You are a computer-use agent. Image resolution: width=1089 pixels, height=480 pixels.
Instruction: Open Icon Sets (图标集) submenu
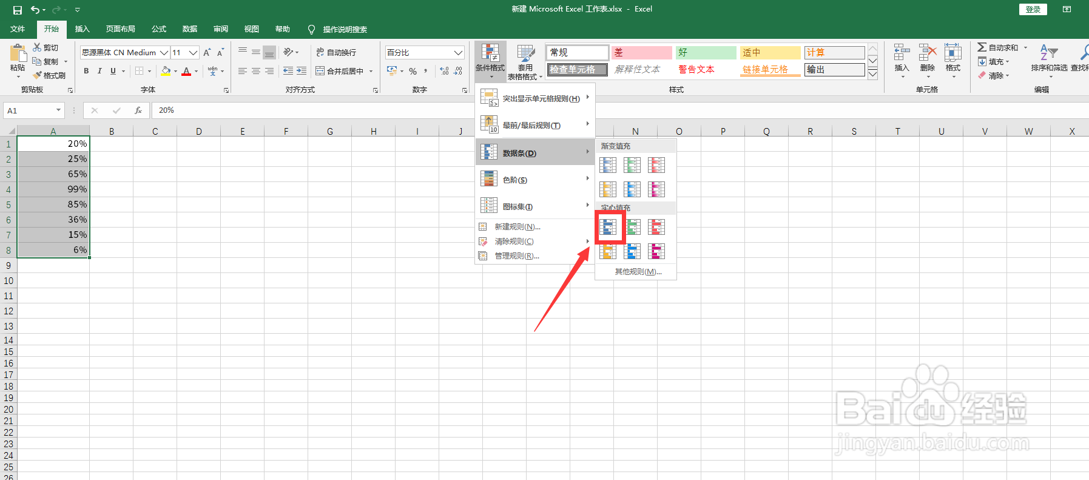(535, 206)
